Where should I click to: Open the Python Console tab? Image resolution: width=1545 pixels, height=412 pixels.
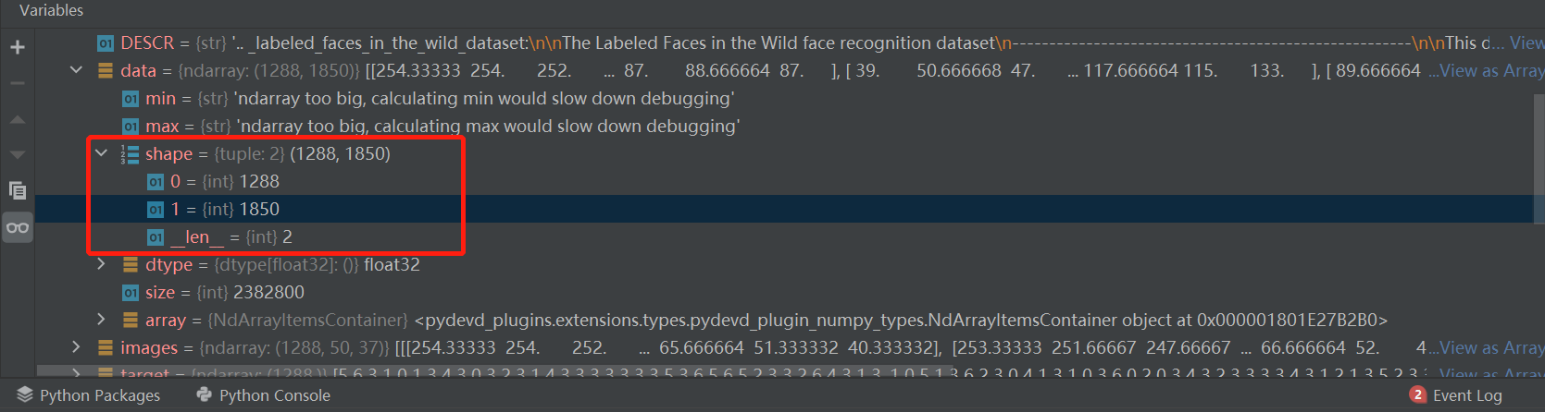pyautogui.click(x=264, y=395)
